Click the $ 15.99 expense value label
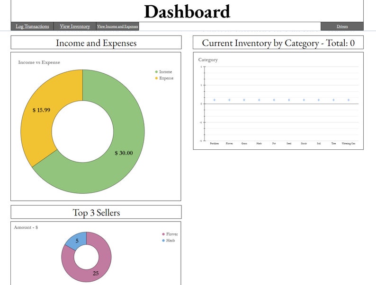The height and width of the screenshot is (285, 376). (x=42, y=110)
